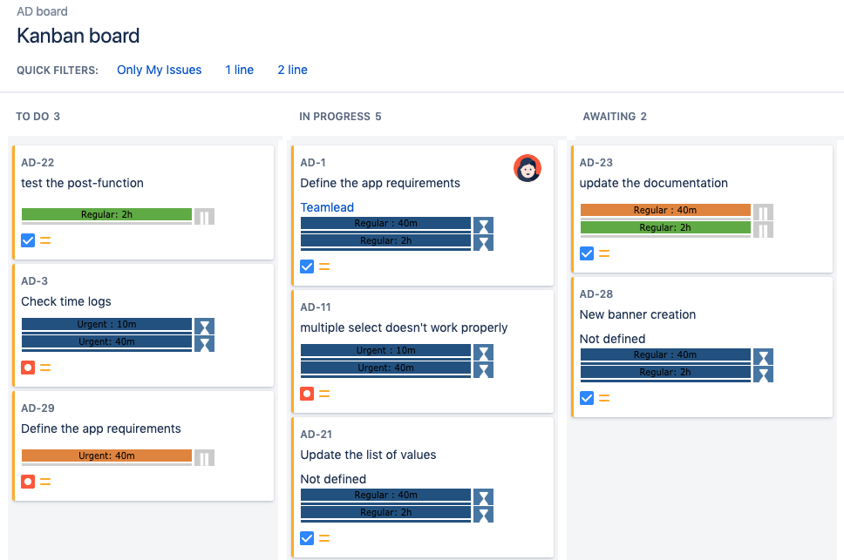
Task: Click the medium priority icon on AD-22
Action: point(45,240)
